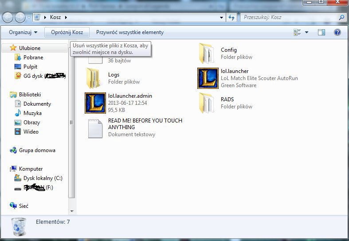
Task: Open the (F:) drive in sidebar
Action: [38, 187]
